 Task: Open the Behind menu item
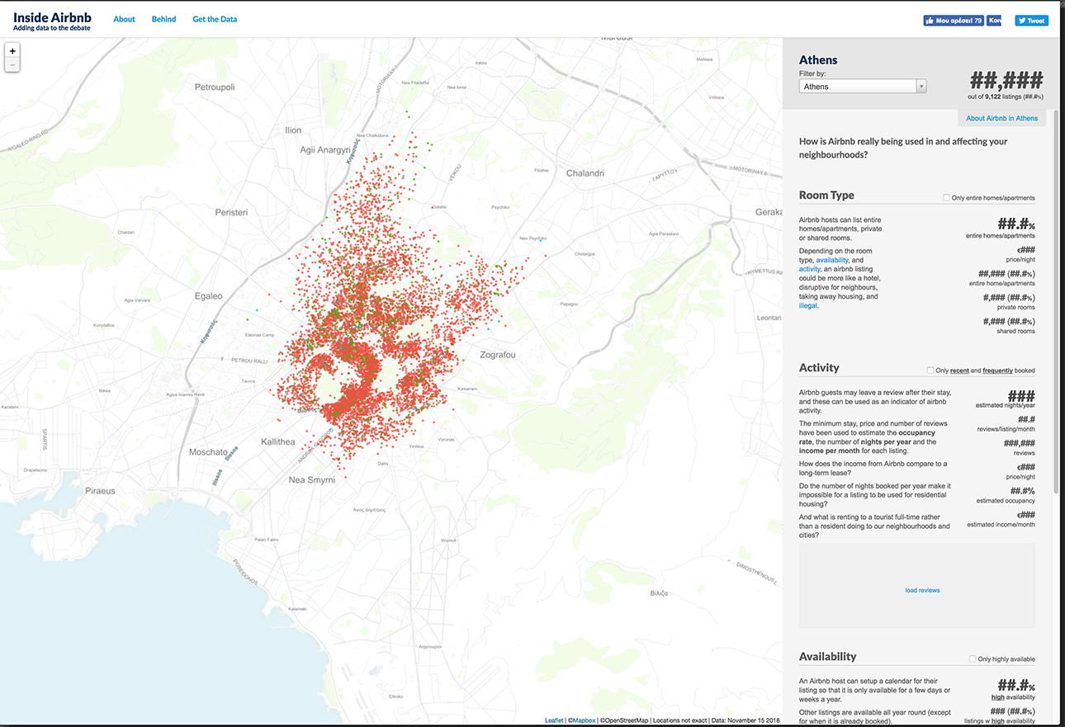click(x=163, y=19)
